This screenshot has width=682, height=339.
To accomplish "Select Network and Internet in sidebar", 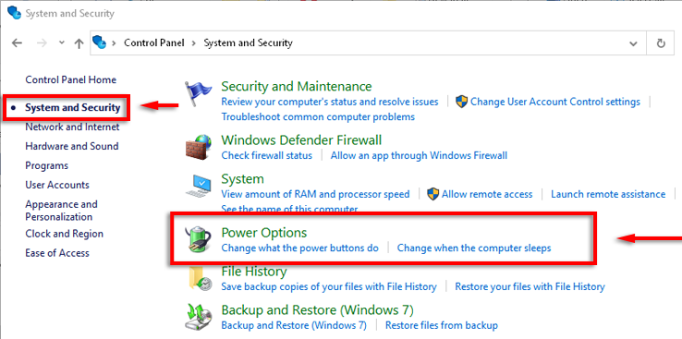I will pyautogui.click(x=72, y=127).
